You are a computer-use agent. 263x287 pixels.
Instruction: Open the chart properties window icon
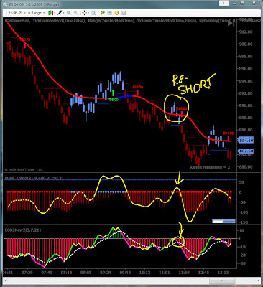(124, 13)
